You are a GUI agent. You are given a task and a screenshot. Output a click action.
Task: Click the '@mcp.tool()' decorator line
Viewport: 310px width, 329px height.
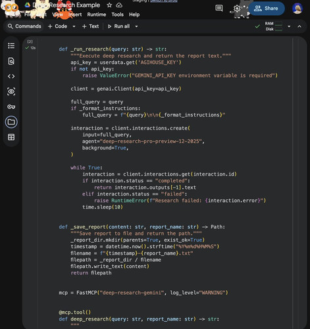coord(74,313)
